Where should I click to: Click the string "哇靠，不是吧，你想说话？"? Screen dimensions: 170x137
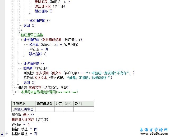(x=88, y=78)
